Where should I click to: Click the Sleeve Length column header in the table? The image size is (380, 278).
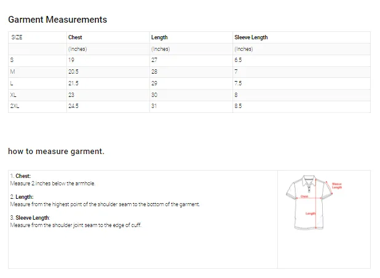[x=251, y=37]
